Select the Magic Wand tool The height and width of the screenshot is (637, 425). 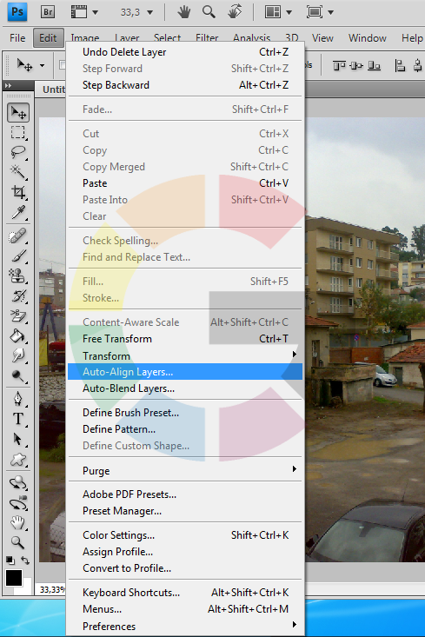point(18,172)
